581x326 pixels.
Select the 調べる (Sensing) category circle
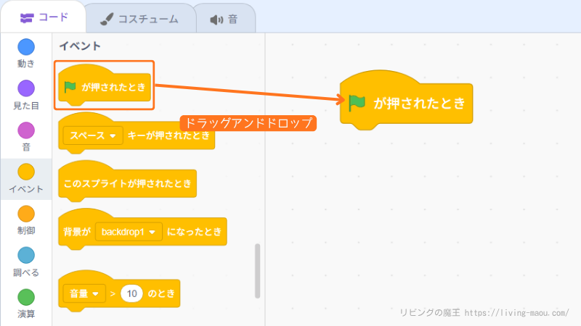click(x=26, y=255)
